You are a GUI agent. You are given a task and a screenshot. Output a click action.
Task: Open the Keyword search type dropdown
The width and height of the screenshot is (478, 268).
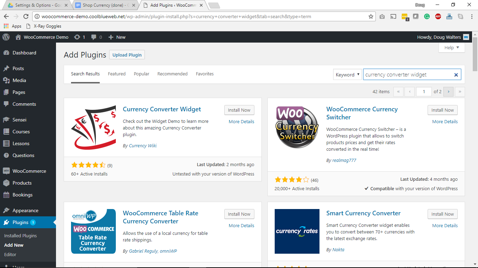347,75
